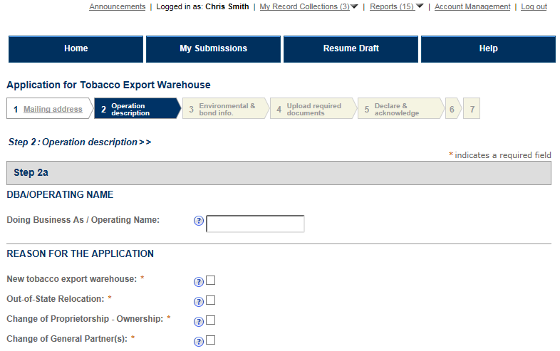
Task: Click help icon for New tobacco export warehouse
Action: coord(199,282)
